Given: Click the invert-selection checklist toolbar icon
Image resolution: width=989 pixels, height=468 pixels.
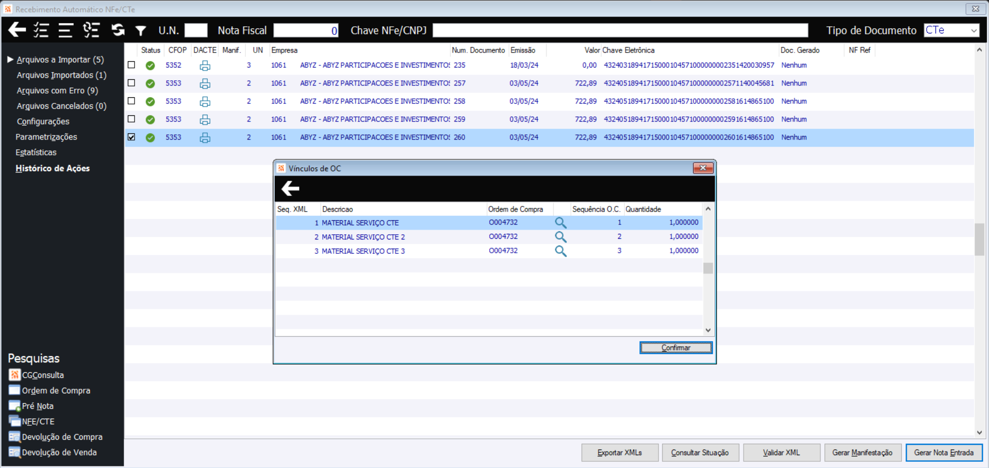Looking at the screenshot, I should click(91, 30).
